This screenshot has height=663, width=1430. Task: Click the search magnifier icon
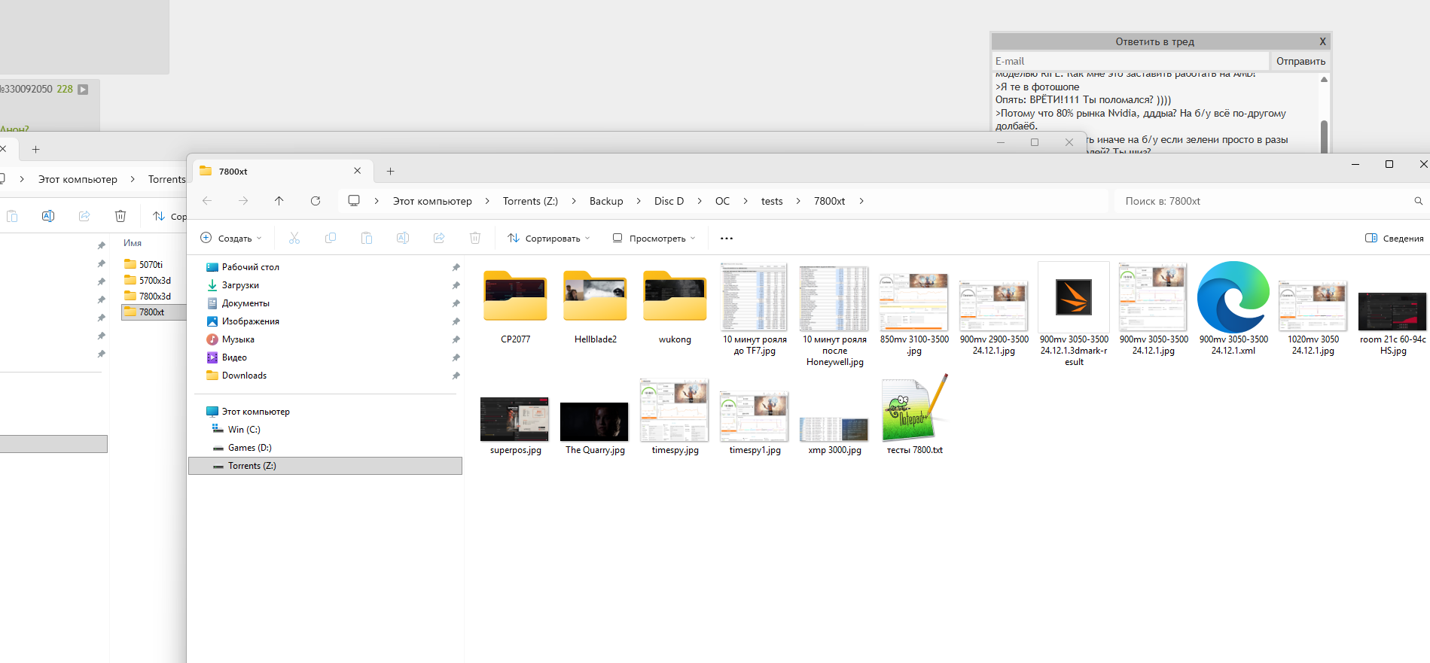point(1419,201)
